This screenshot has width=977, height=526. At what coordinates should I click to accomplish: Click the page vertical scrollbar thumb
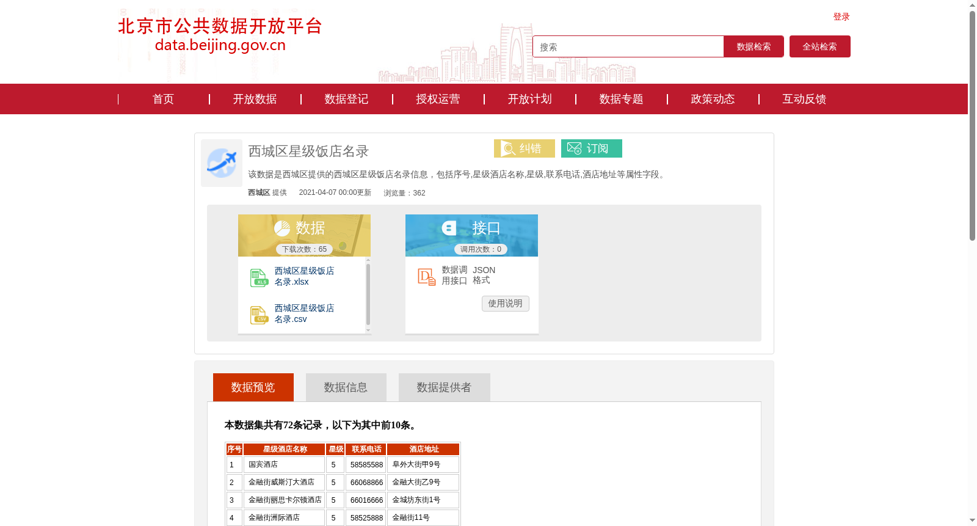point(972,125)
